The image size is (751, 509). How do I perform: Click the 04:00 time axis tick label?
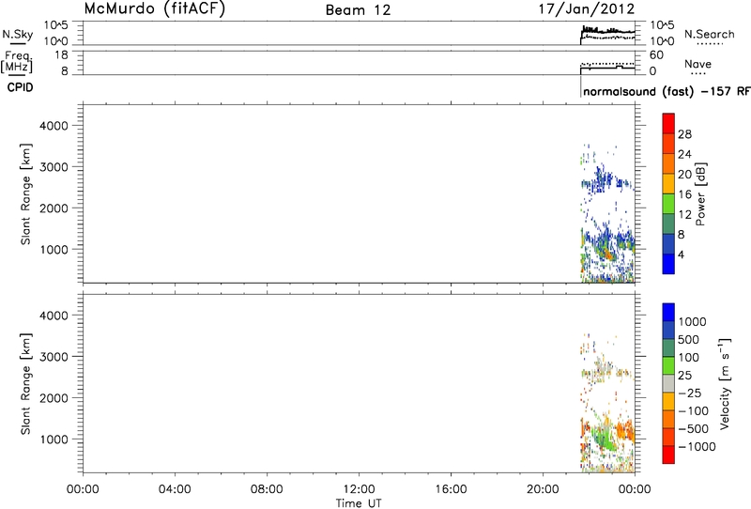click(x=175, y=489)
